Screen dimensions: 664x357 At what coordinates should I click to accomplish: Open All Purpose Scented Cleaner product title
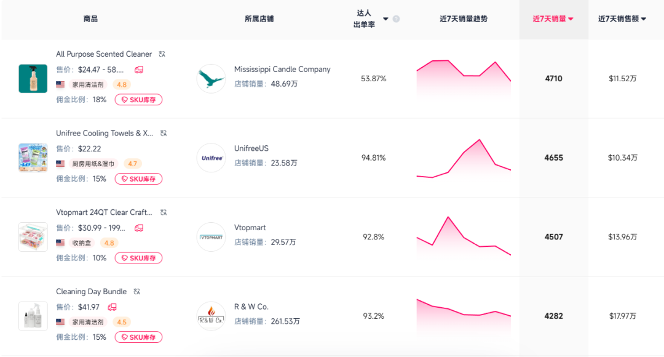click(104, 54)
